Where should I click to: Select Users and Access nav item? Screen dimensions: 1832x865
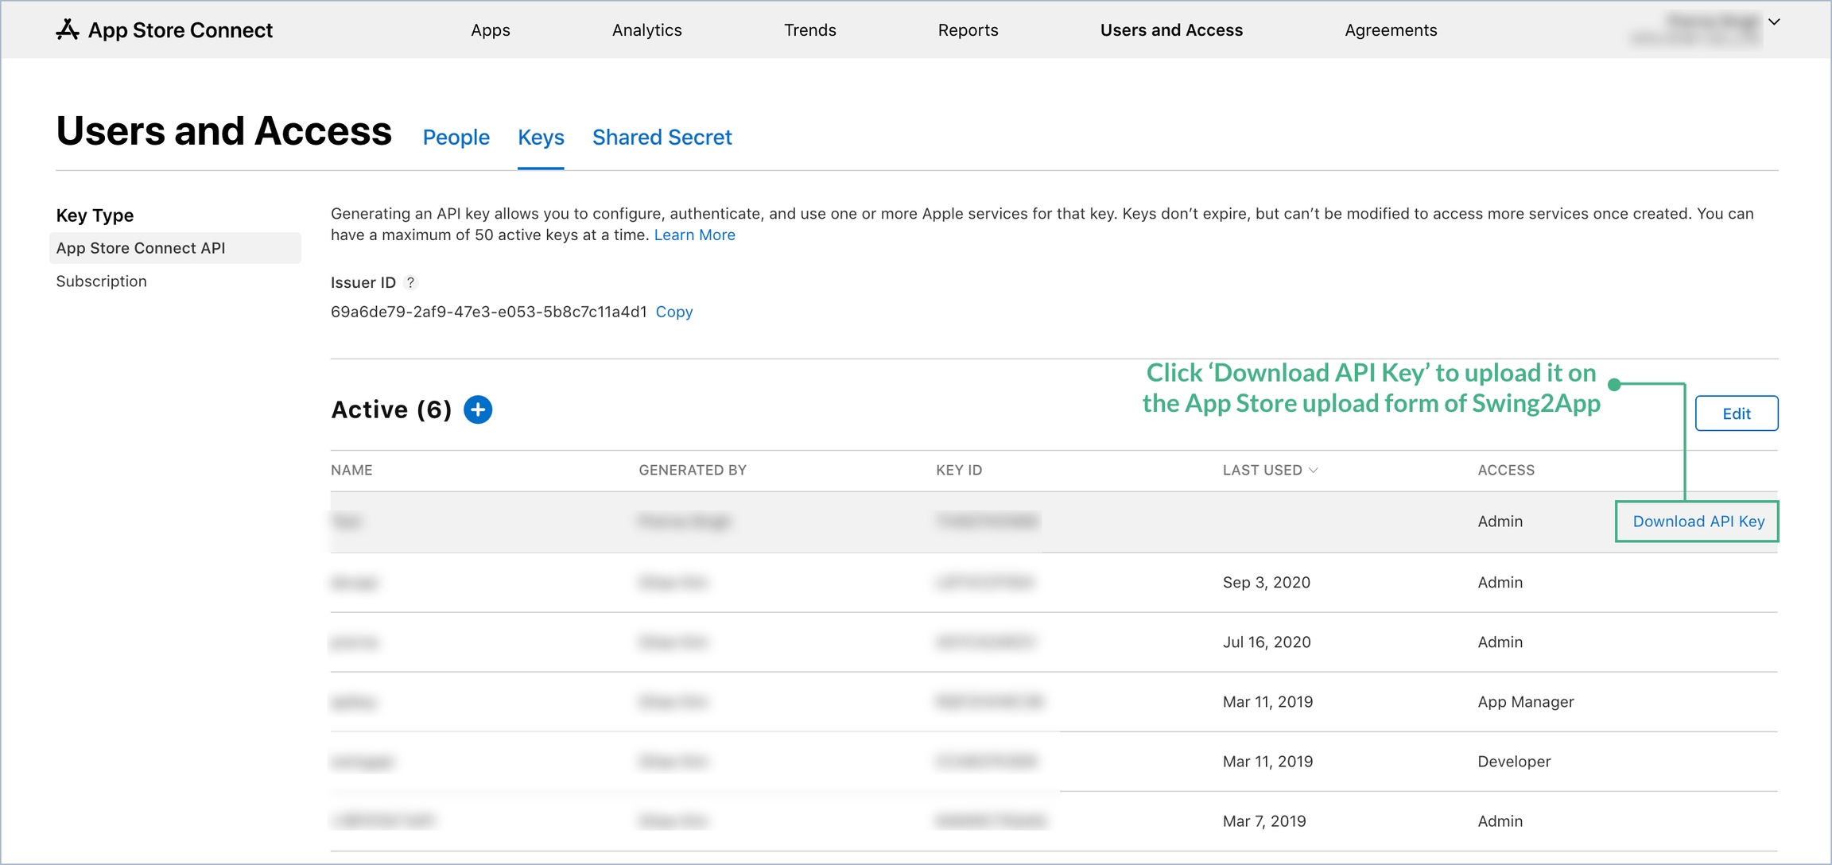pos(1171,29)
